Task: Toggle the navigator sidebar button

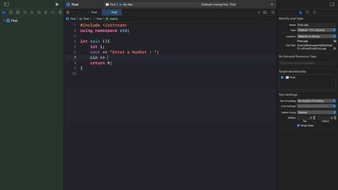Action: (x=6, y=4)
